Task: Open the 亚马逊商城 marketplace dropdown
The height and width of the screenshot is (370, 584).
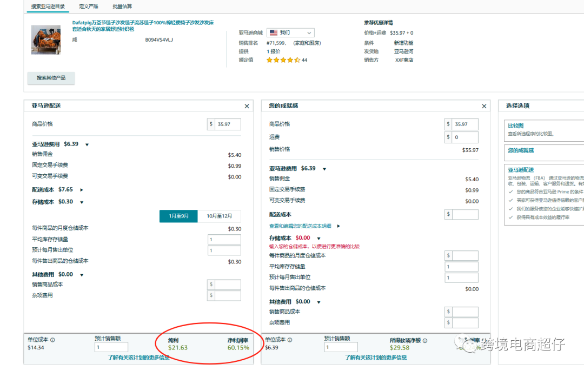Action: [x=290, y=33]
